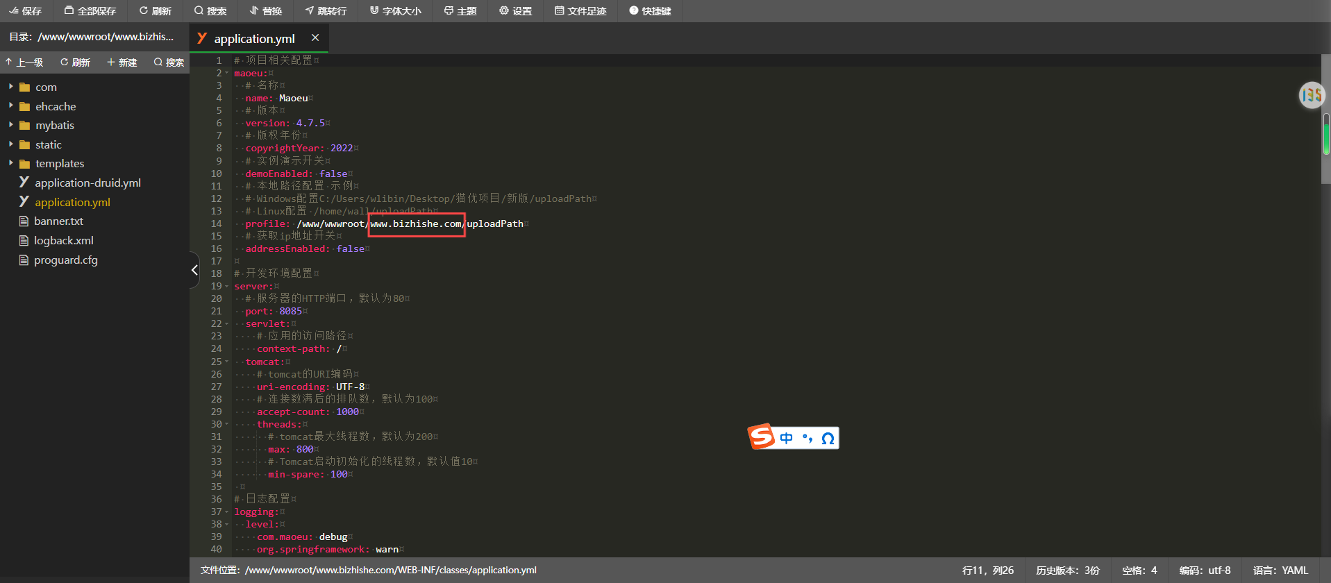This screenshot has width=1331, height=583.
Task: Create new file via 新建 button
Action: tap(122, 62)
